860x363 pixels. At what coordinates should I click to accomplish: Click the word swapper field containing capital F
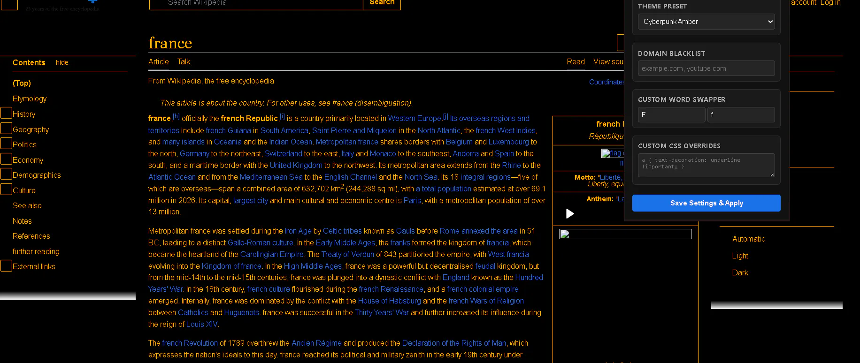pos(672,115)
